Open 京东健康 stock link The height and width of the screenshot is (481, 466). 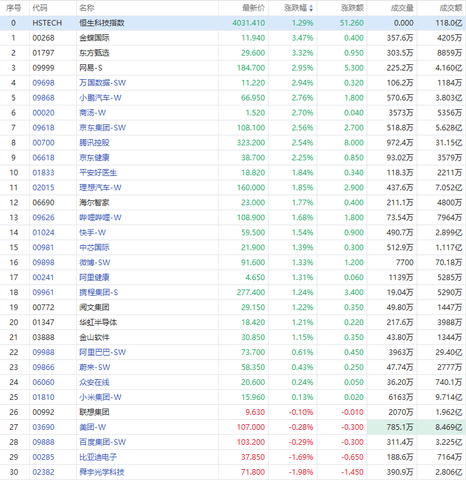pos(94,158)
